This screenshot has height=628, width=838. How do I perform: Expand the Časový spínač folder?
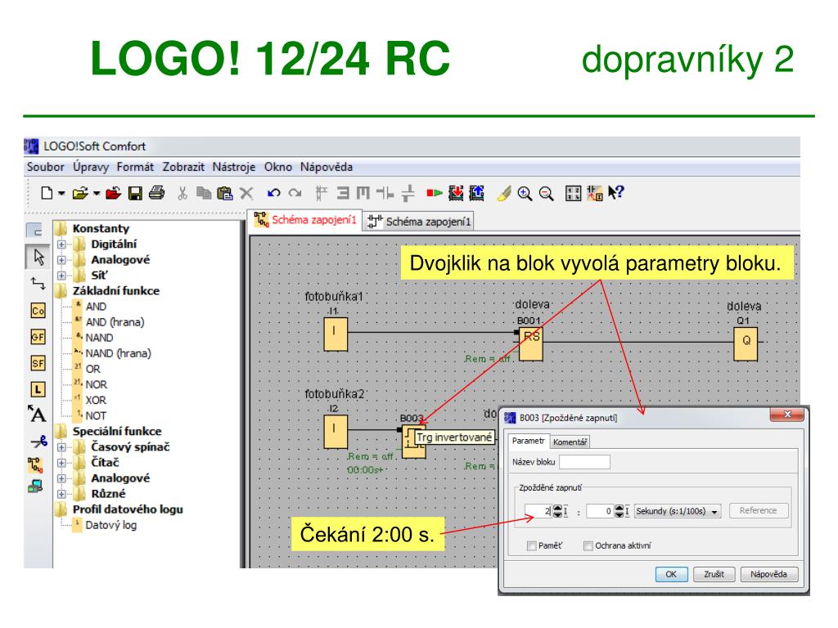(61, 447)
